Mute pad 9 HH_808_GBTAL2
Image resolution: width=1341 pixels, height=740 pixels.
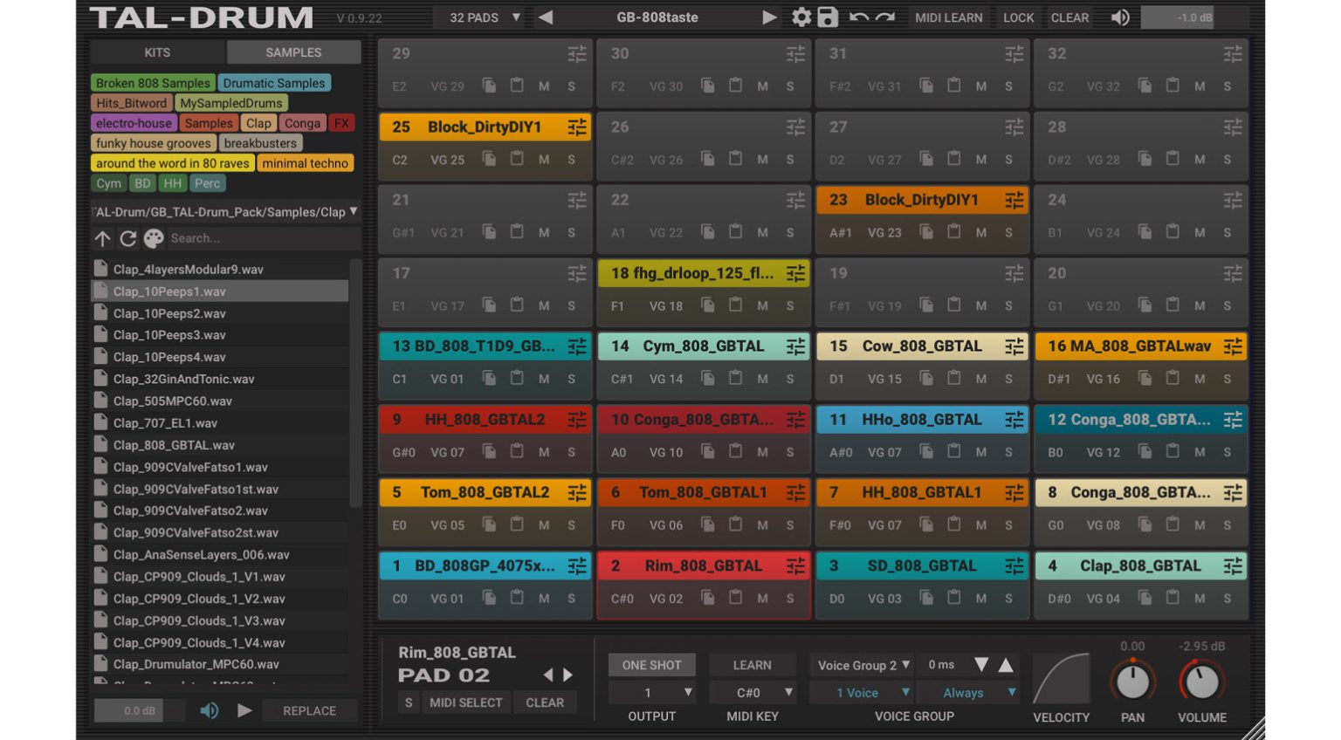click(x=542, y=452)
